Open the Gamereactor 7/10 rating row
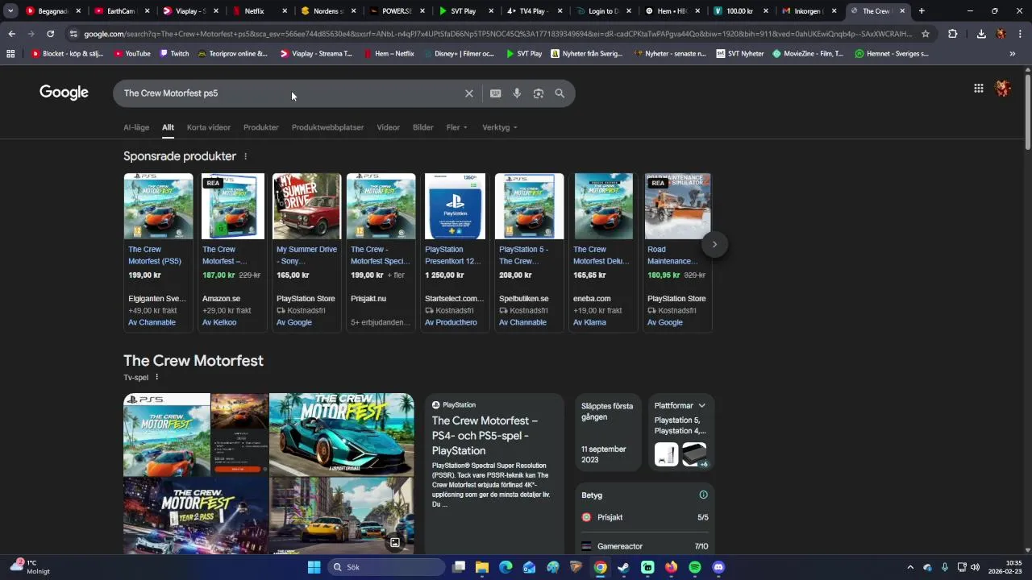 click(645, 546)
